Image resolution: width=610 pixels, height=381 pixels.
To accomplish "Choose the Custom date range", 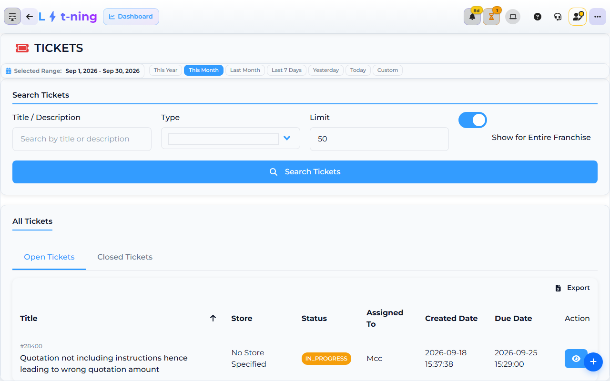I will click(x=387, y=70).
